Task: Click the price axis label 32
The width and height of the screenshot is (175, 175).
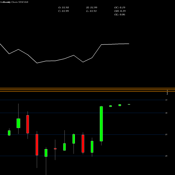Action: 166,100
